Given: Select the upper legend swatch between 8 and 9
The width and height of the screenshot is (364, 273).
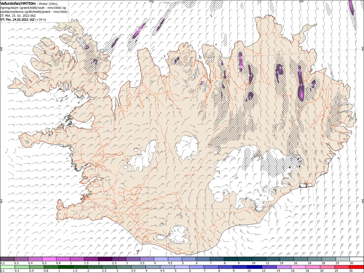Looking at the screenshot, I should [230, 259].
